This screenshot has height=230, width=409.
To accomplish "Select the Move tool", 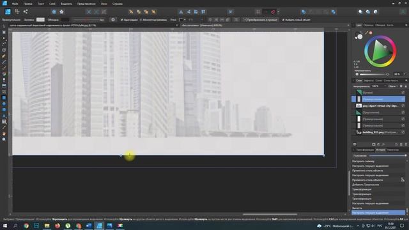I will [4, 26].
